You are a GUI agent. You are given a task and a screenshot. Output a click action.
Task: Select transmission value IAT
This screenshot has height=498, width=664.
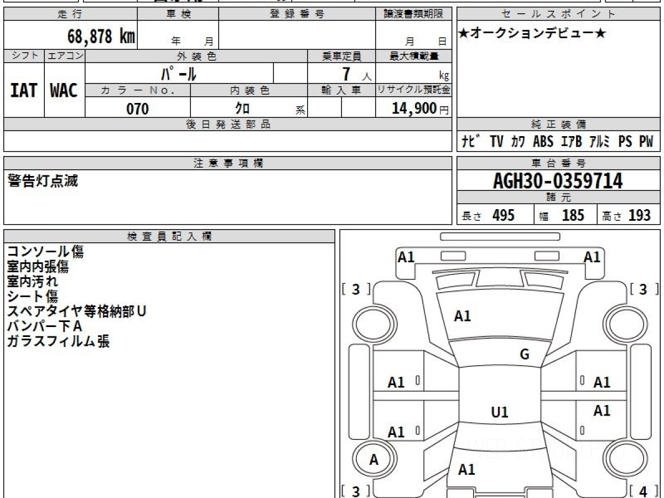pyautogui.click(x=24, y=91)
